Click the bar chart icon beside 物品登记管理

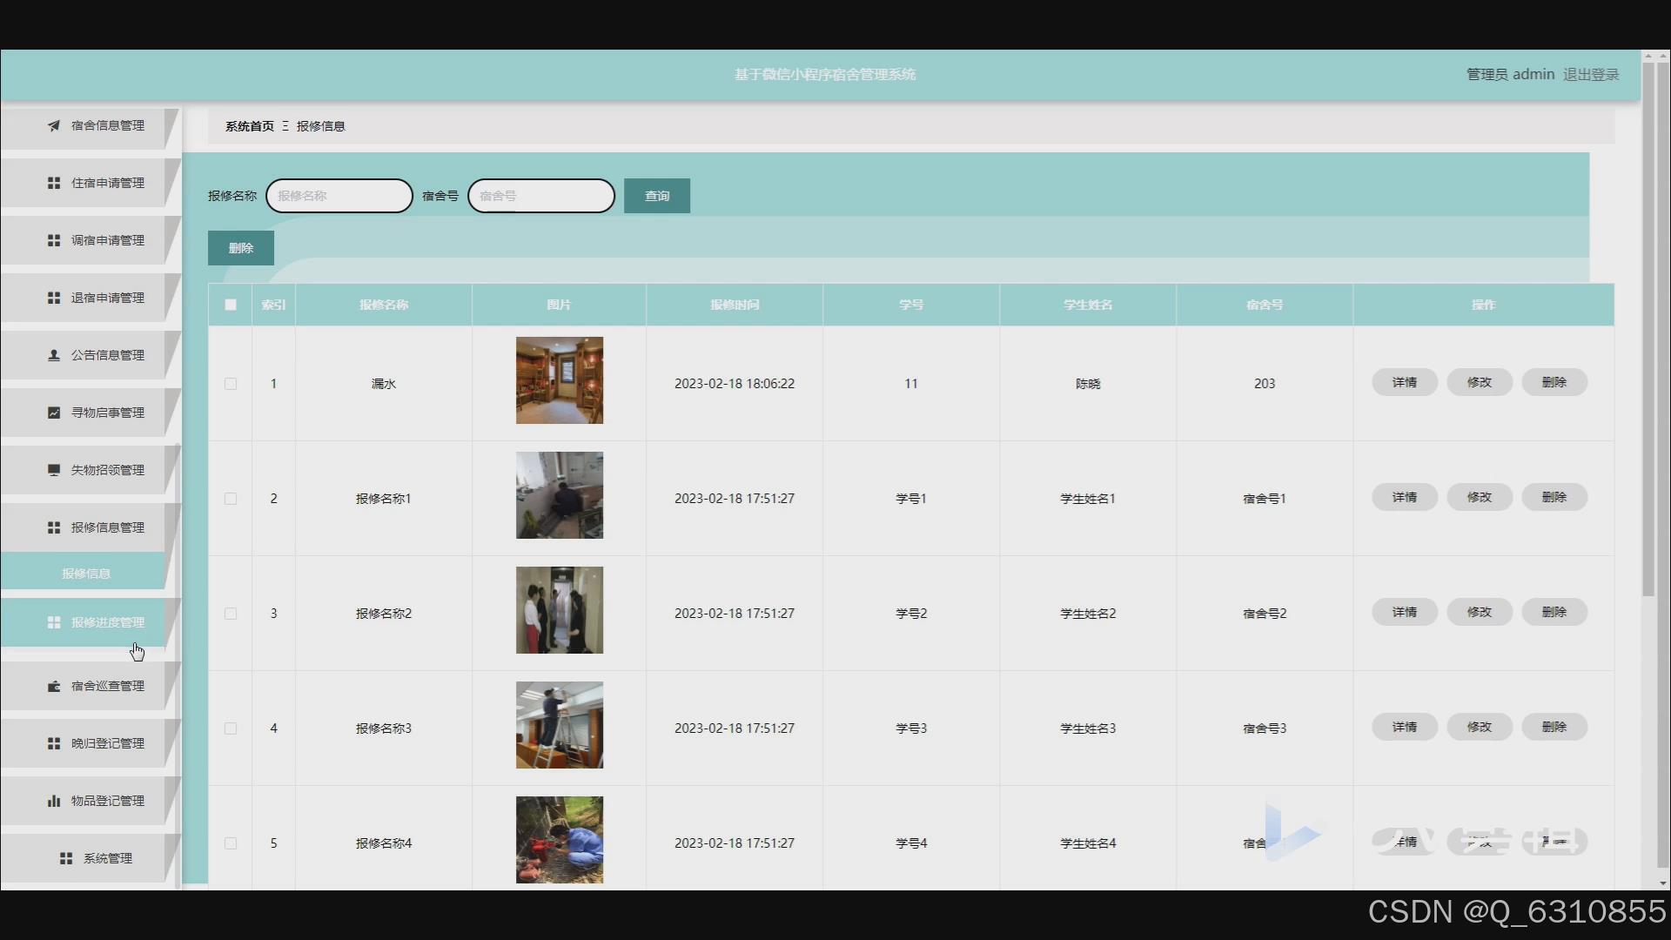(54, 801)
